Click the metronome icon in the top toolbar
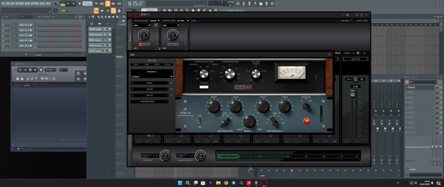Image resolution: width=444 pixels, height=187 pixels. click(96, 3)
